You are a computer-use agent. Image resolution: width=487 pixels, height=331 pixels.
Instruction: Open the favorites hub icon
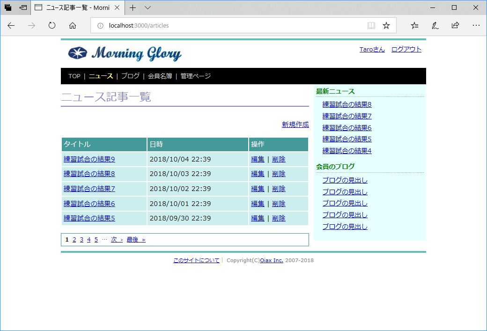pos(414,25)
